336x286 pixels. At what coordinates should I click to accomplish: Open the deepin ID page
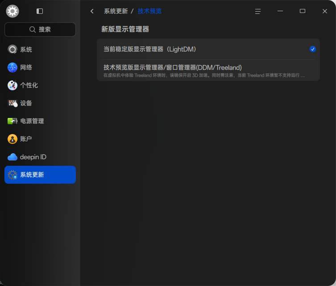(40, 157)
